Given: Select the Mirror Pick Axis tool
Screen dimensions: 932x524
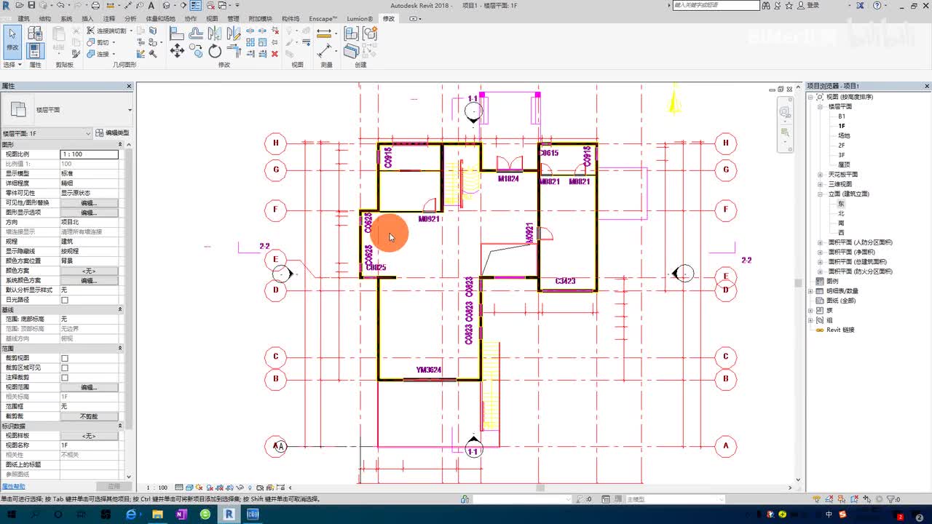Looking at the screenshot, I should coord(215,33).
